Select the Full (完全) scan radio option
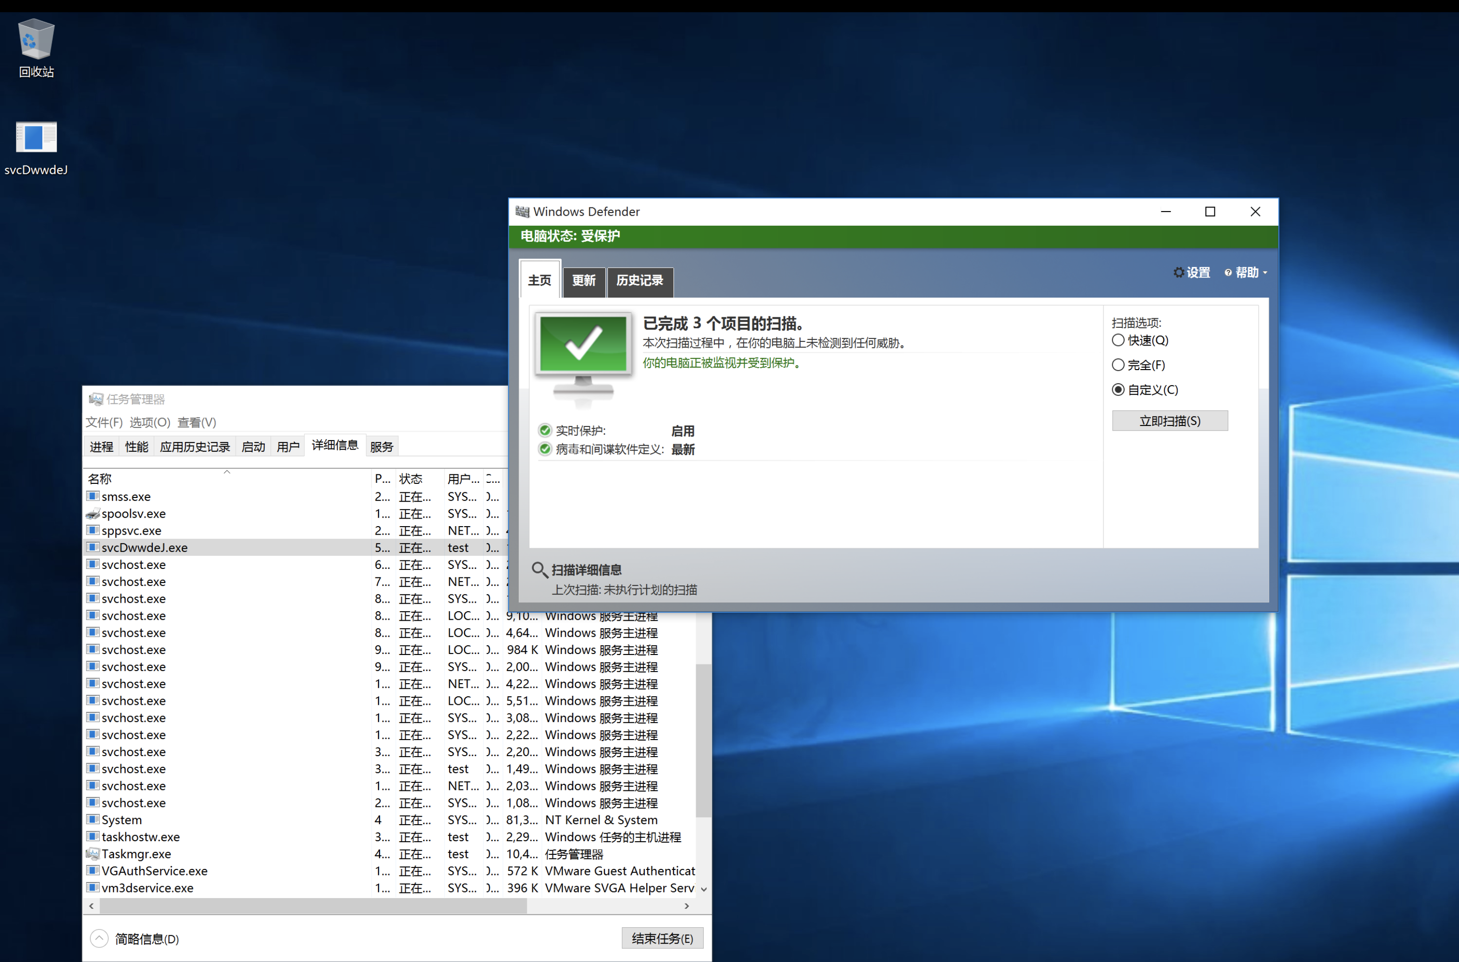The width and height of the screenshot is (1459, 962). [1118, 365]
